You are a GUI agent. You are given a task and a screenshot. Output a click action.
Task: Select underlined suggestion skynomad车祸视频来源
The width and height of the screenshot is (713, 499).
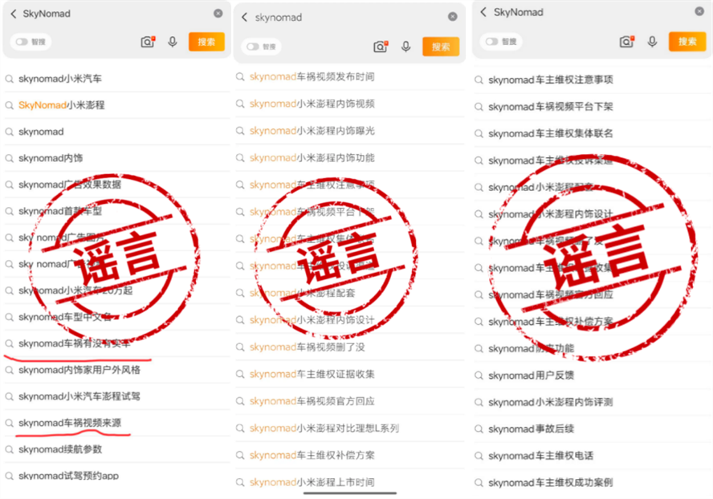click(70, 423)
